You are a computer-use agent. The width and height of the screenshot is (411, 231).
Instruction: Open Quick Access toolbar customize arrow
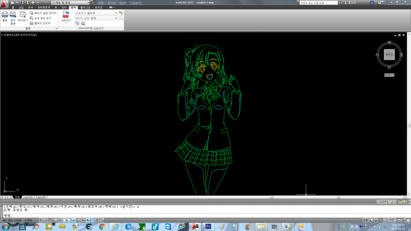pyautogui.click(x=91, y=3)
